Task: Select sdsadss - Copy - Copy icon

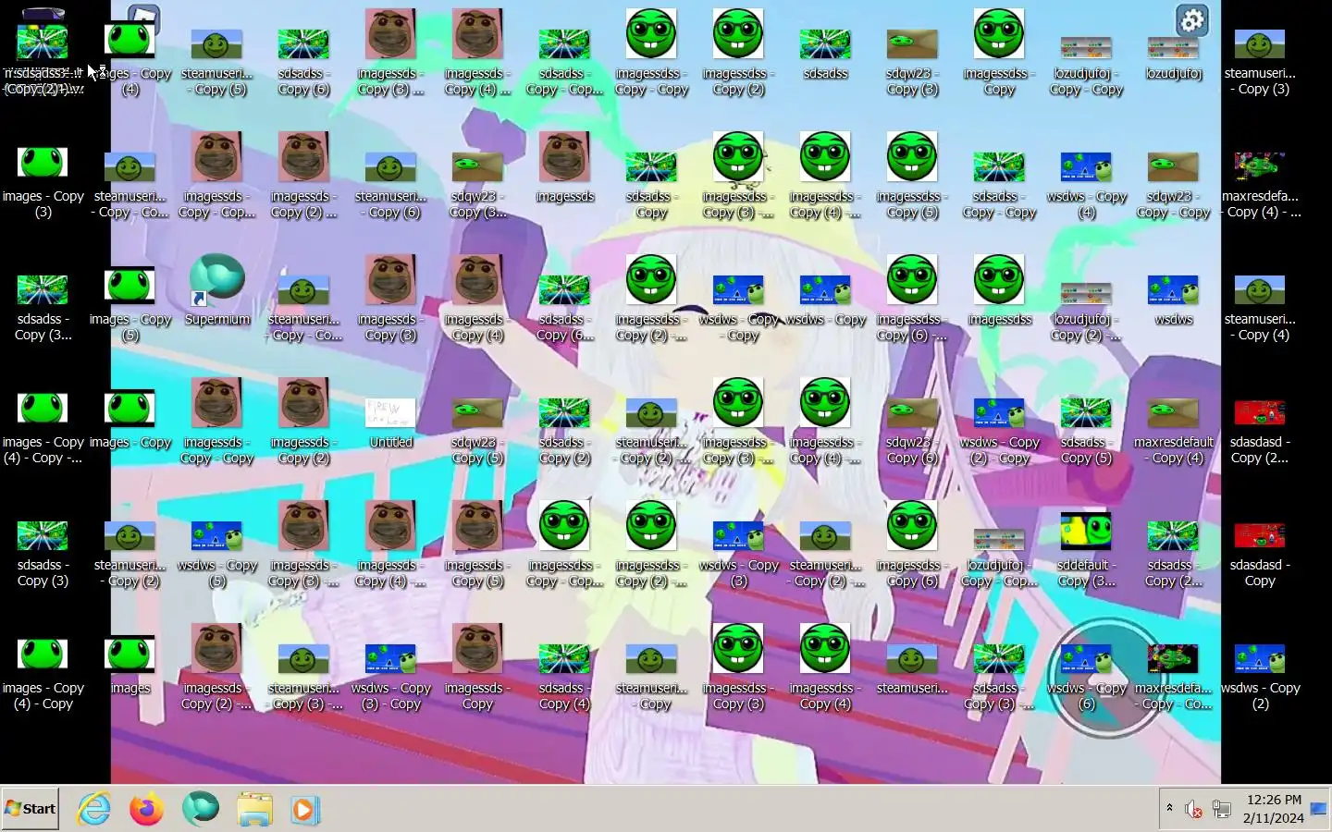Action: [x=1000, y=185]
